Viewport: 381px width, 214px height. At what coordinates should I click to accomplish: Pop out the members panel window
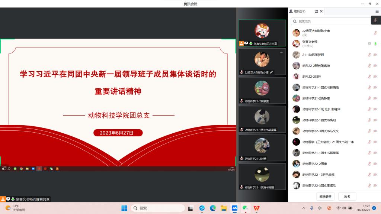(x=316, y=12)
